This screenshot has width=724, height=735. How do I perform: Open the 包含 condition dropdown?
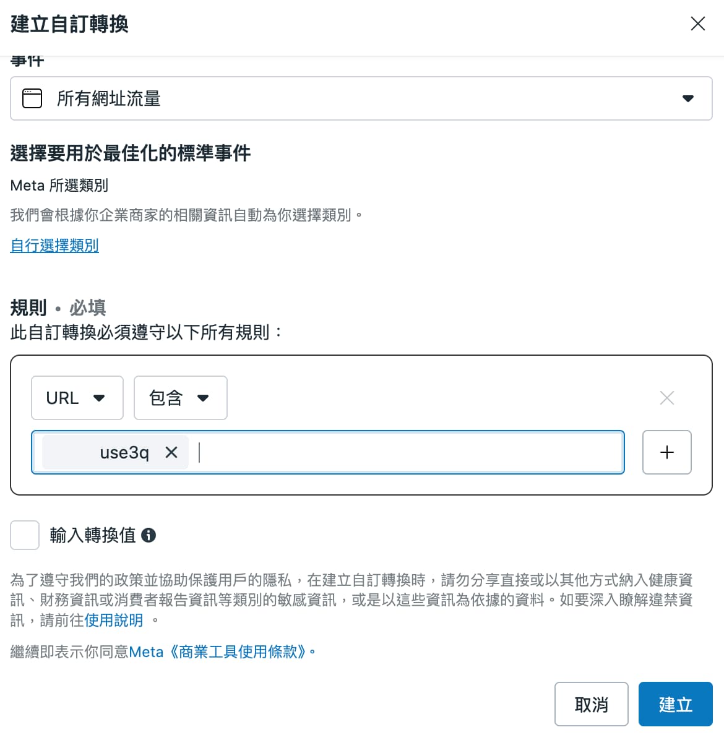point(181,398)
